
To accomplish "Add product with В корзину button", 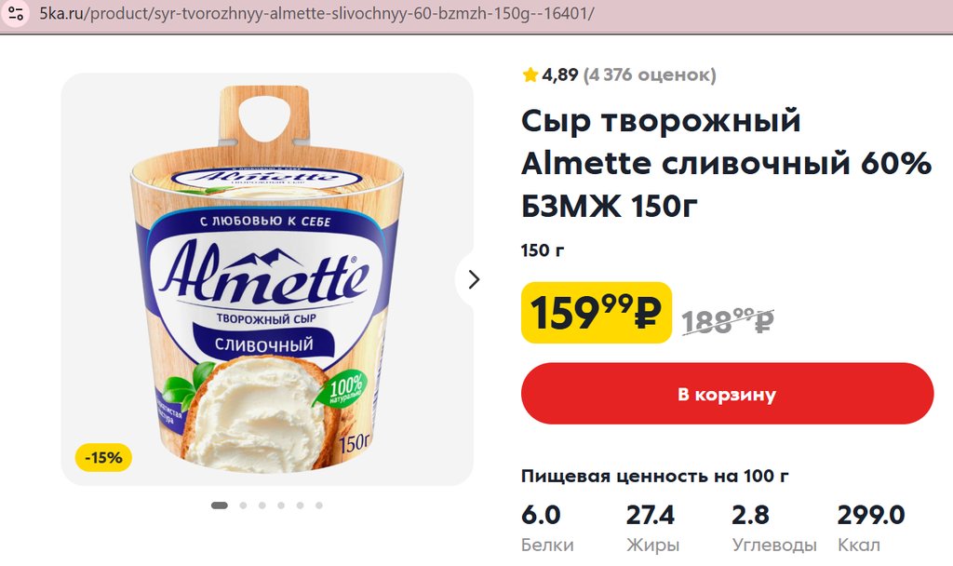I will 727,394.
